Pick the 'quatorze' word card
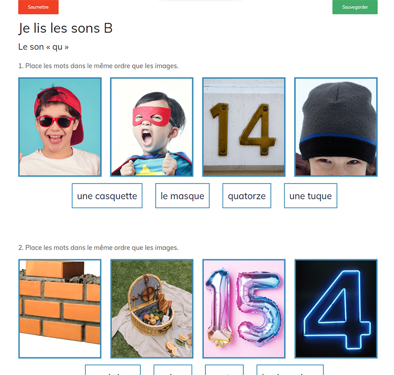The width and height of the screenshot is (394, 375). (x=247, y=196)
